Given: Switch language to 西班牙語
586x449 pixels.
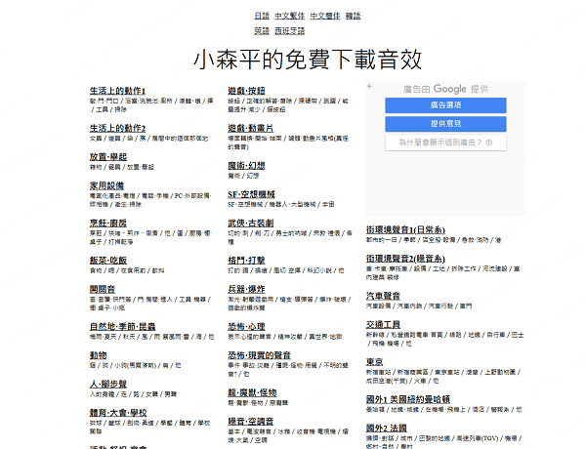Looking at the screenshot, I should 290,30.
